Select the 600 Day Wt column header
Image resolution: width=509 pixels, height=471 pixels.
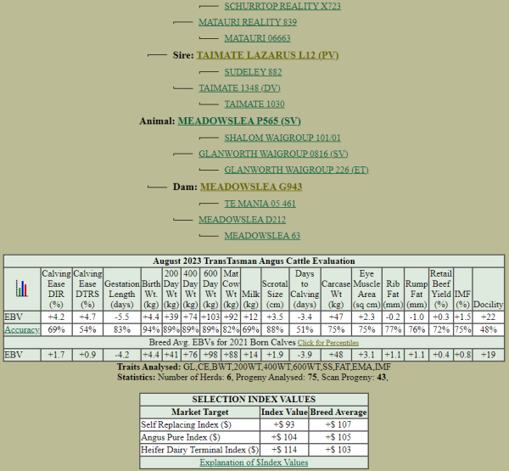(x=210, y=289)
